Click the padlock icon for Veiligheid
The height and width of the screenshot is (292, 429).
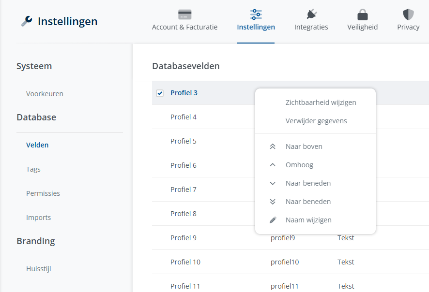362,15
